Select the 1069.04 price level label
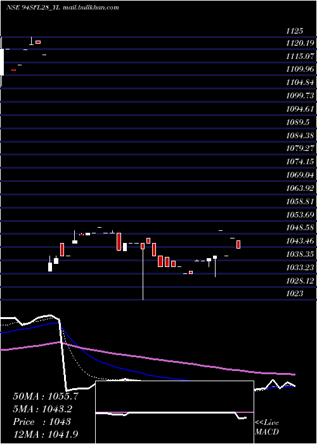This screenshot has height=444, width=317. [x=300, y=174]
